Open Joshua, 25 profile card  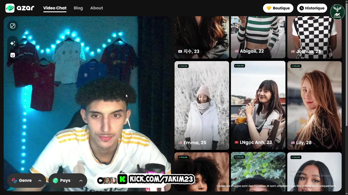(x=314, y=37)
